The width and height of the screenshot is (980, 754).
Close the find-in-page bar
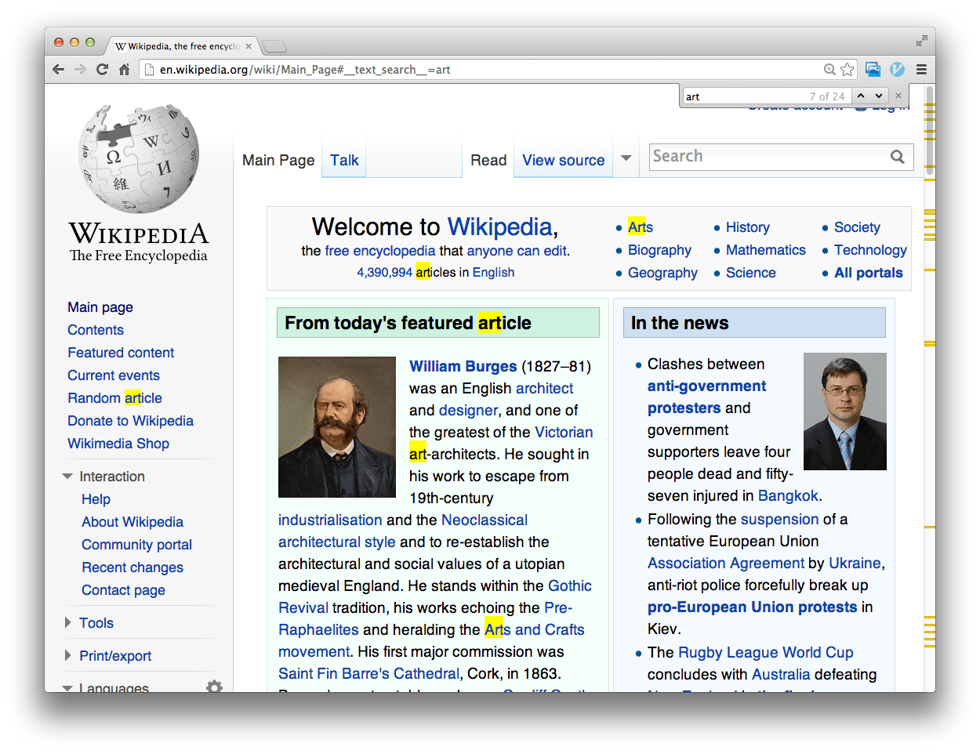[898, 96]
